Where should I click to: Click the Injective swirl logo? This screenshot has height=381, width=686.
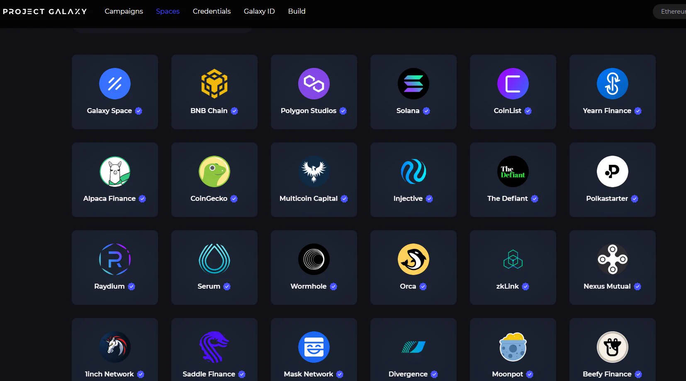414,171
